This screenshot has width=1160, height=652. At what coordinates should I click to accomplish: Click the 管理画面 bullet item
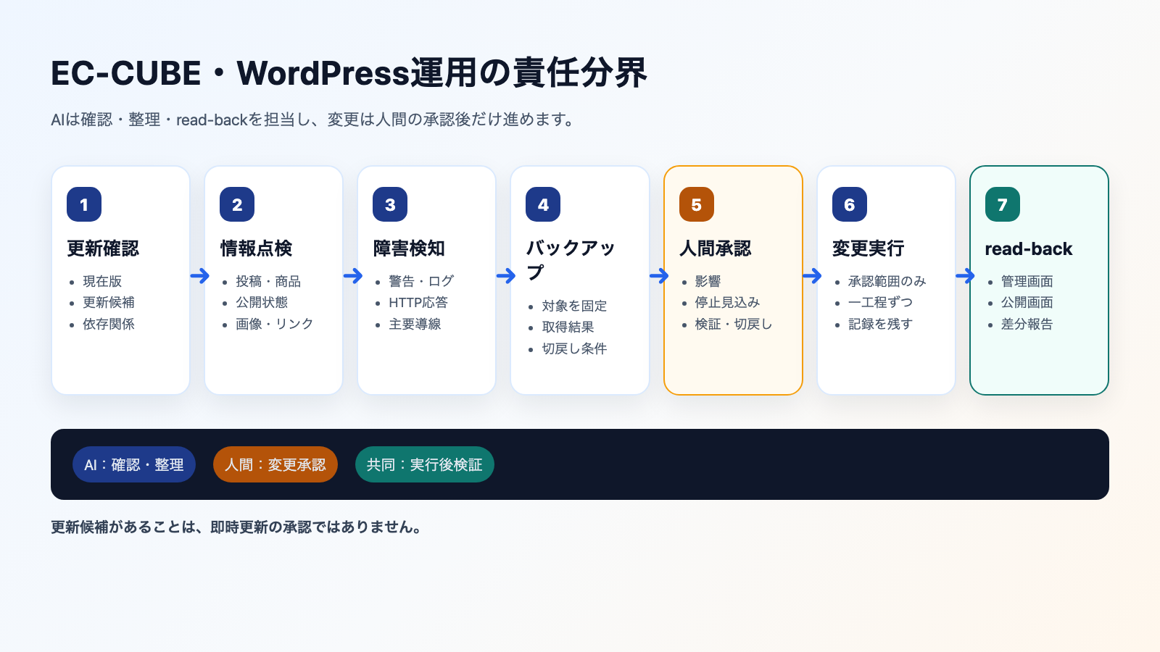1027,281
